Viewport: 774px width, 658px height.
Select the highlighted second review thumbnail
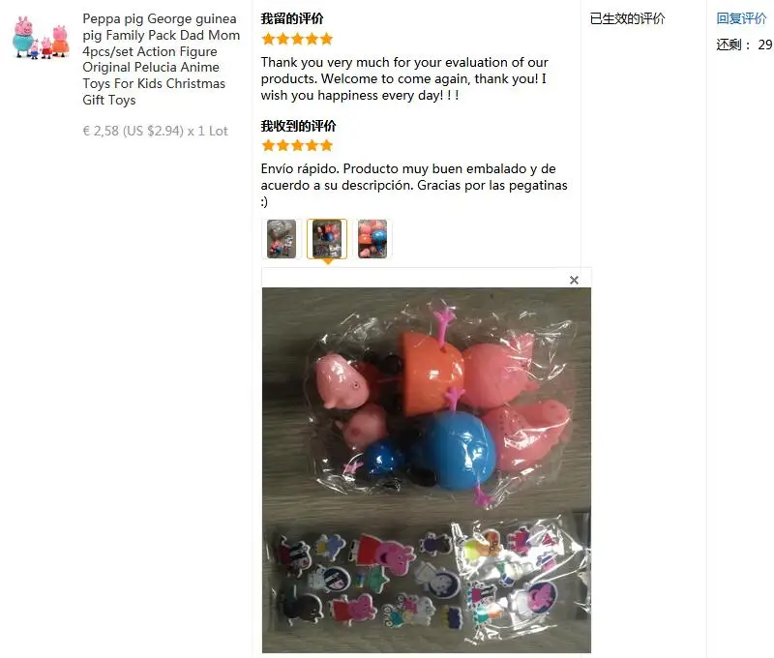coord(327,239)
